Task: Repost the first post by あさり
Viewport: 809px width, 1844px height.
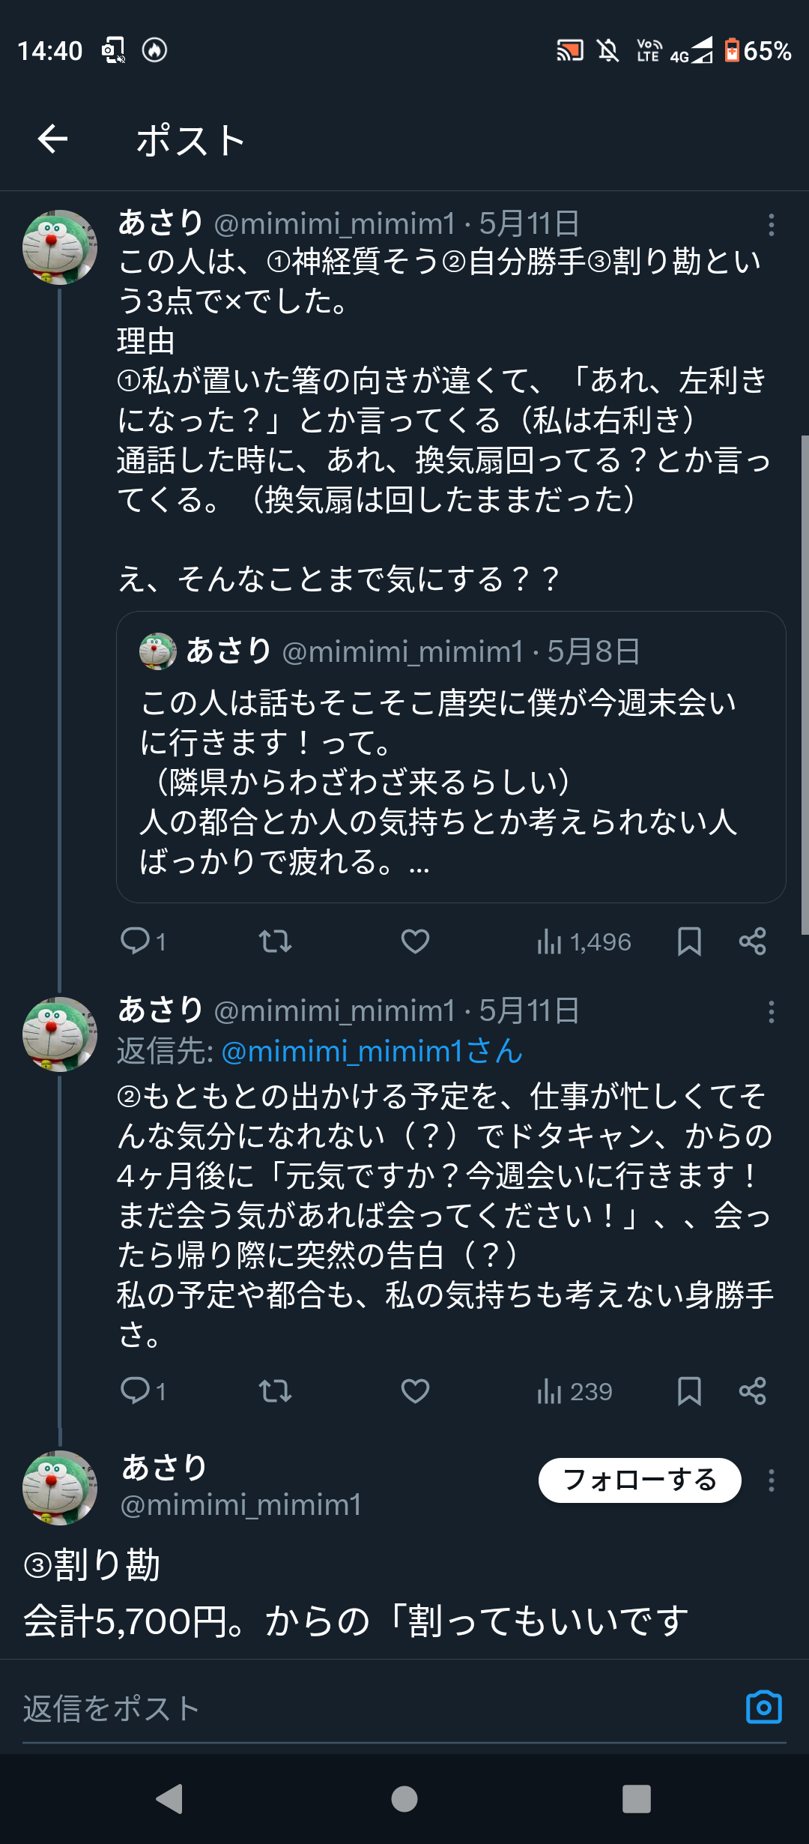Action: click(x=275, y=941)
